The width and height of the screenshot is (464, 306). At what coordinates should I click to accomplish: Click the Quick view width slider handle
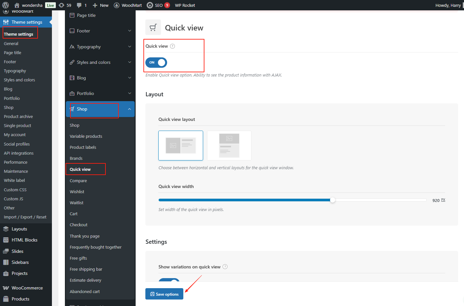click(333, 200)
